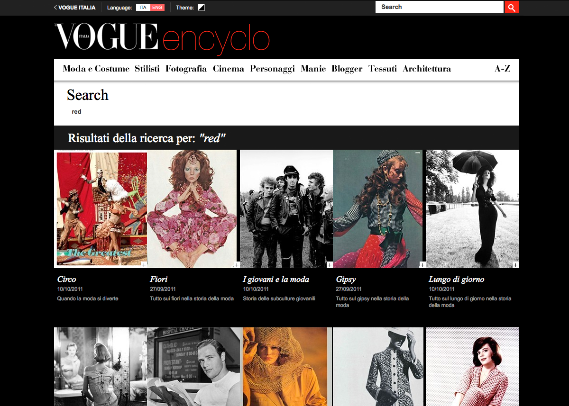The width and height of the screenshot is (569, 406).
Task: Expand plus icon on Gipsy image
Action: point(422,265)
